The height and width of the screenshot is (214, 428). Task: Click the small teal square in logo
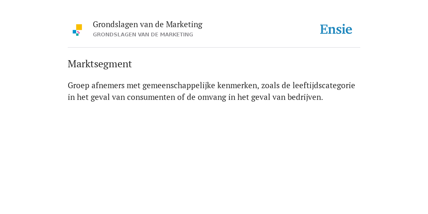point(77,35)
